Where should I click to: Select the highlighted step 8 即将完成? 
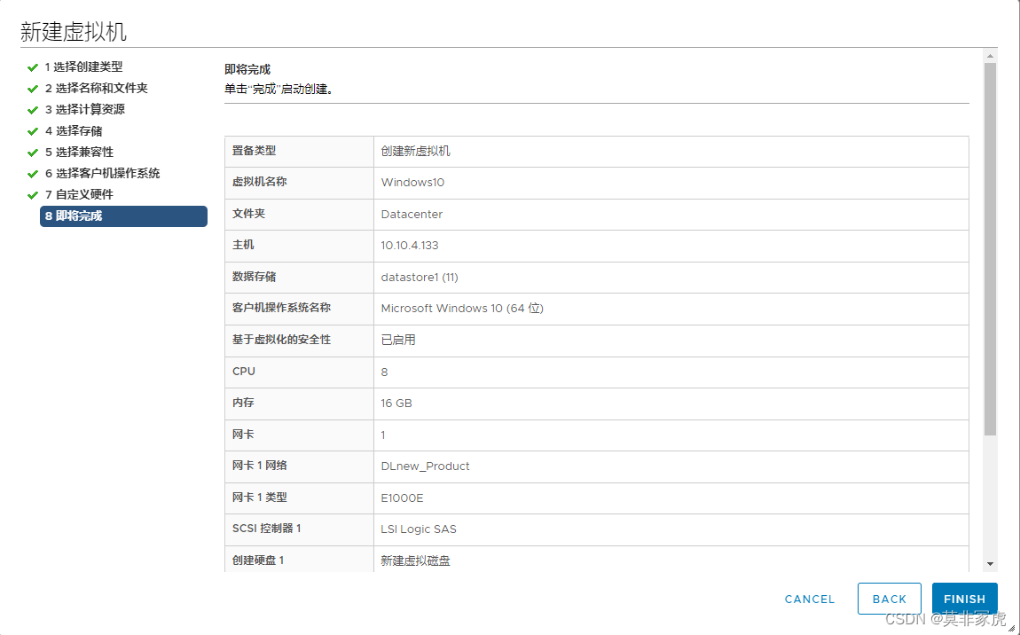pos(123,216)
